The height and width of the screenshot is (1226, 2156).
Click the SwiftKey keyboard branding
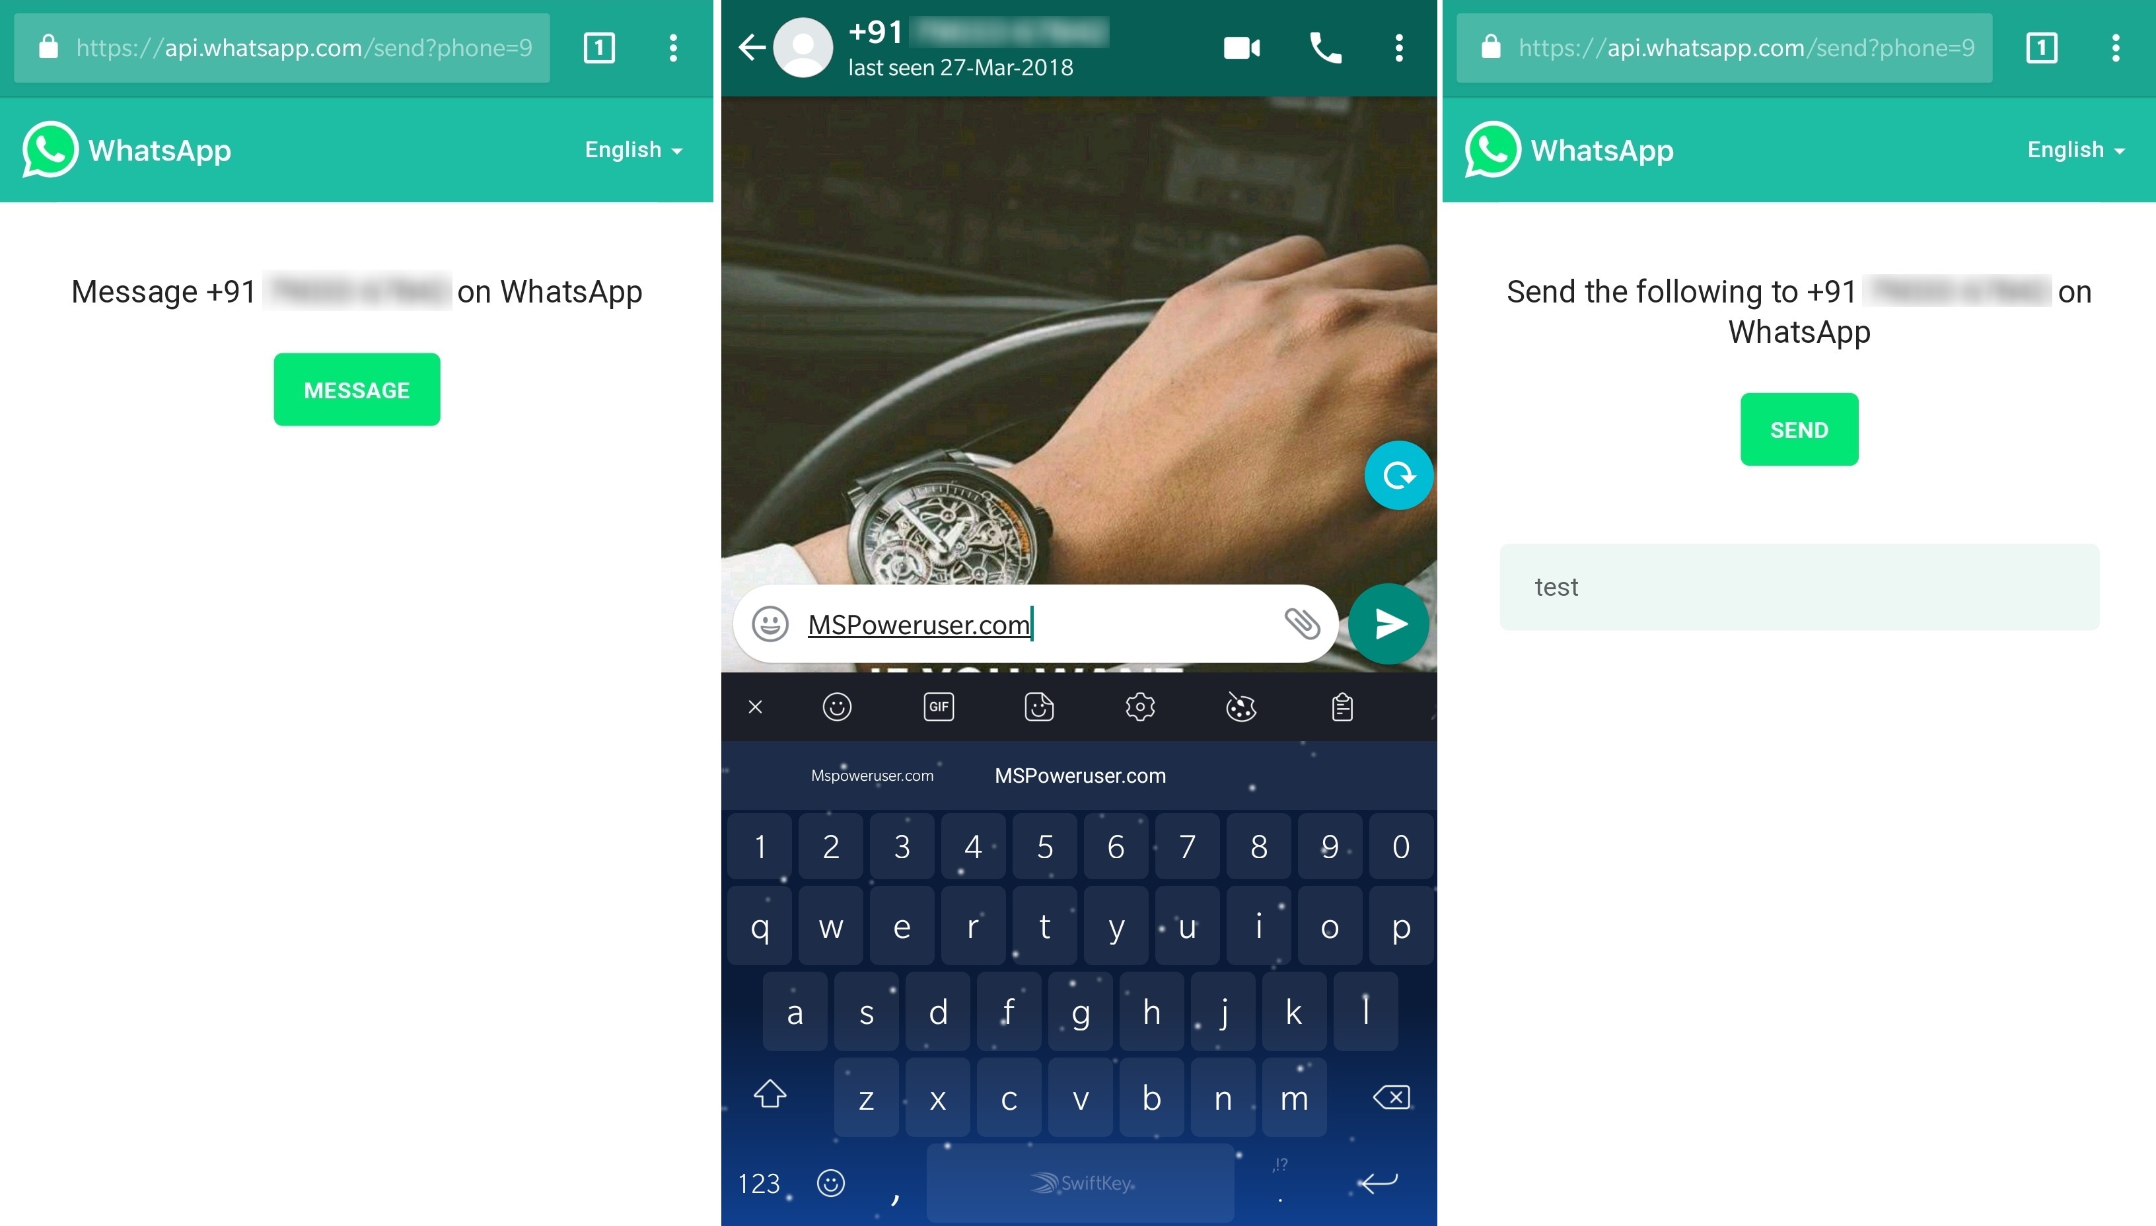(1078, 1180)
